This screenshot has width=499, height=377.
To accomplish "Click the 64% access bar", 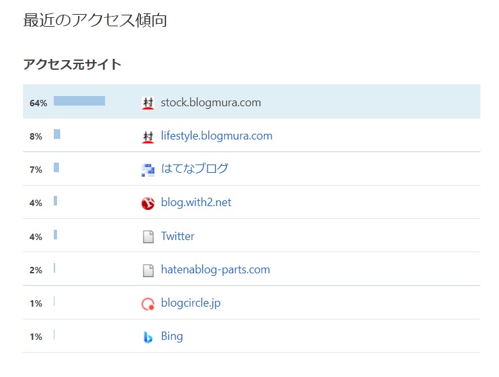I will pyautogui.click(x=79, y=100).
